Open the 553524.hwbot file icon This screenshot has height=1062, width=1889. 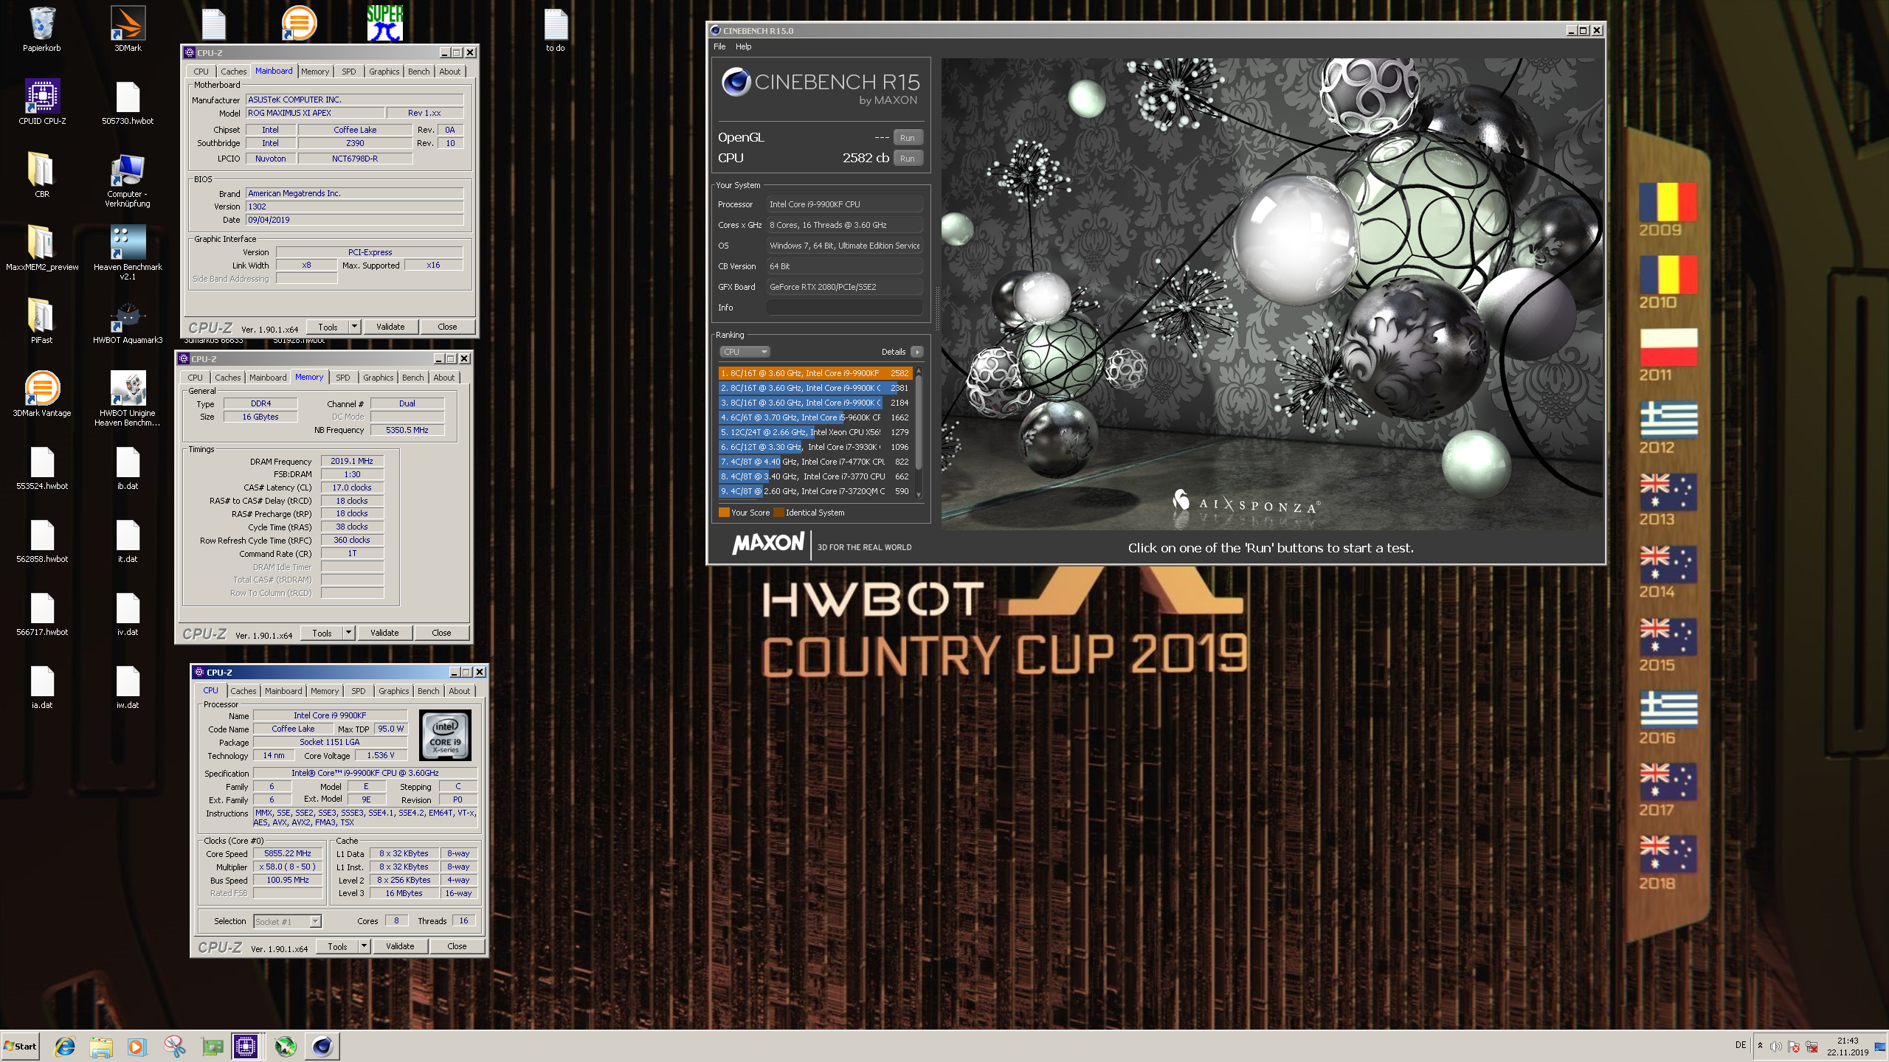point(42,468)
